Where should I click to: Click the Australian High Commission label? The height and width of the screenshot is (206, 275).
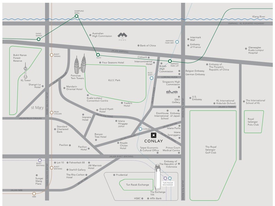102,35
